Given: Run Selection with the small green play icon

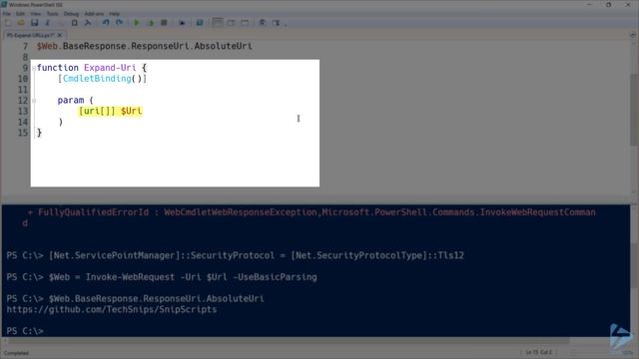Looking at the screenshot, I should pos(151,23).
